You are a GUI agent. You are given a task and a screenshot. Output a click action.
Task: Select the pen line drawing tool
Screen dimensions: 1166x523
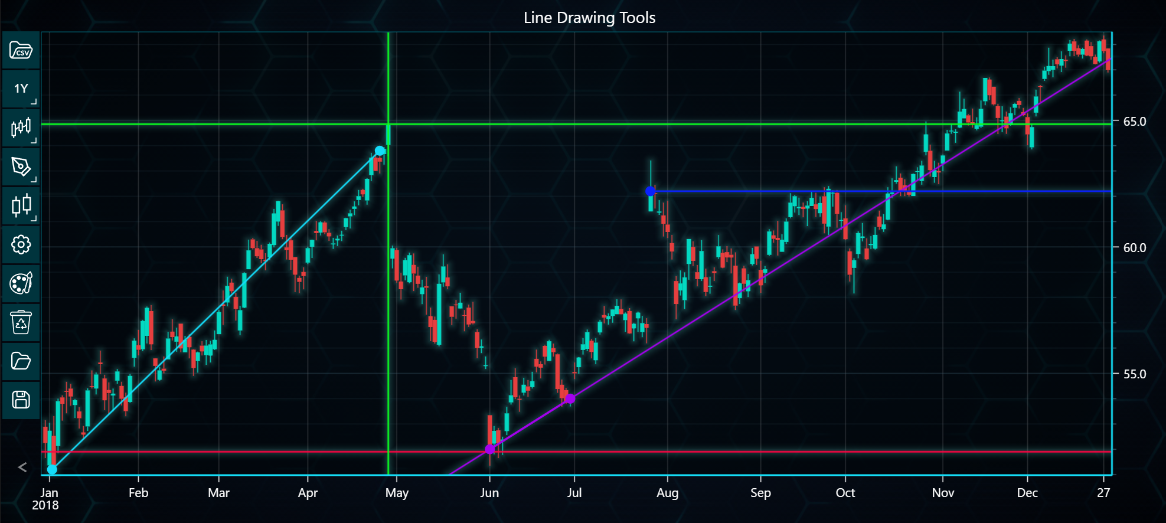[21, 166]
